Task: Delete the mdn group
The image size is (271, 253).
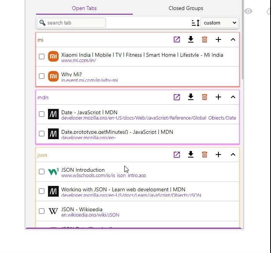Action: (205, 97)
